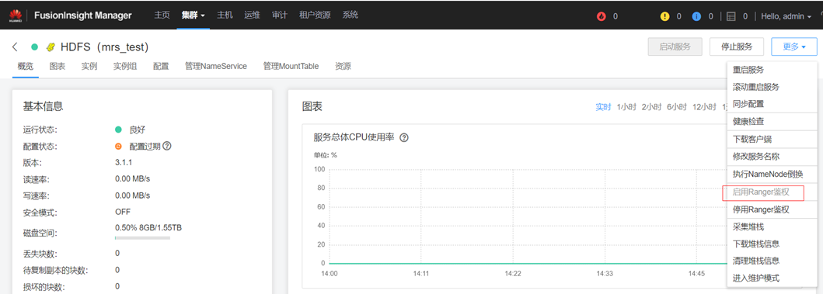Switch to the 概览 tab
Screen dimensions: 823x294
click(x=25, y=67)
